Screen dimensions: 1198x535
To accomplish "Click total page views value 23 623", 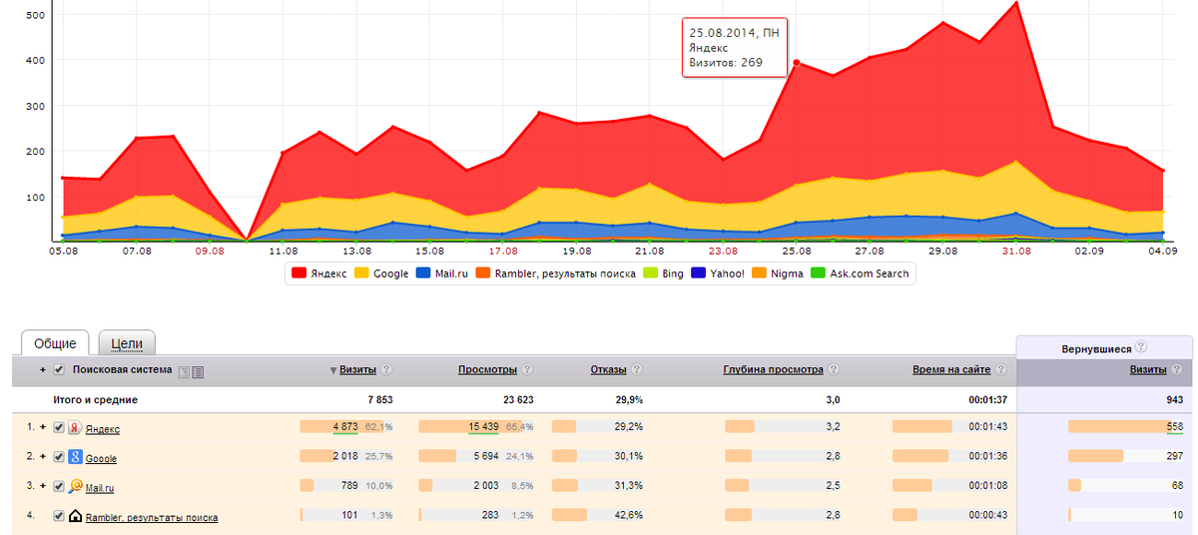I will pos(518,399).
